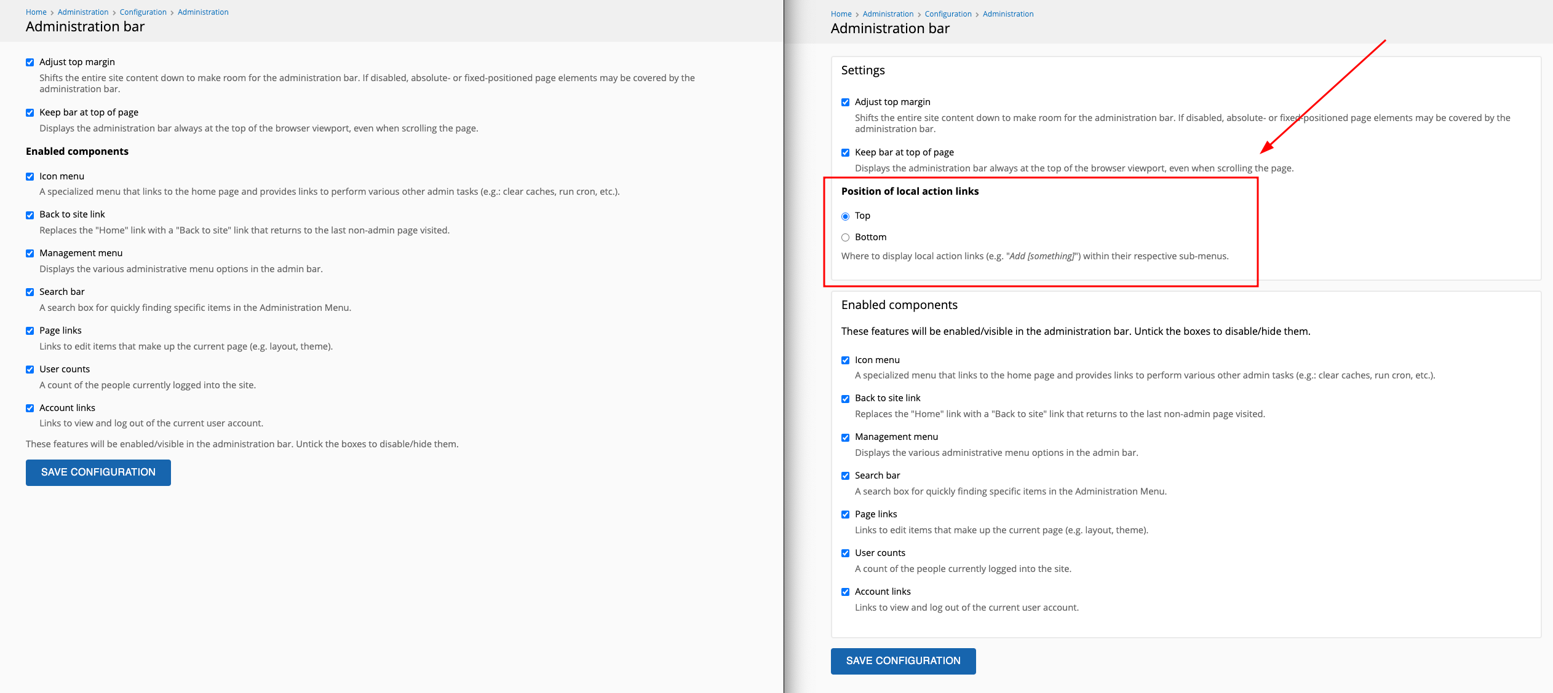1553x693 pixels.
Task: Toggle Keep bar at top in left panel
Action: click(30, 112)
